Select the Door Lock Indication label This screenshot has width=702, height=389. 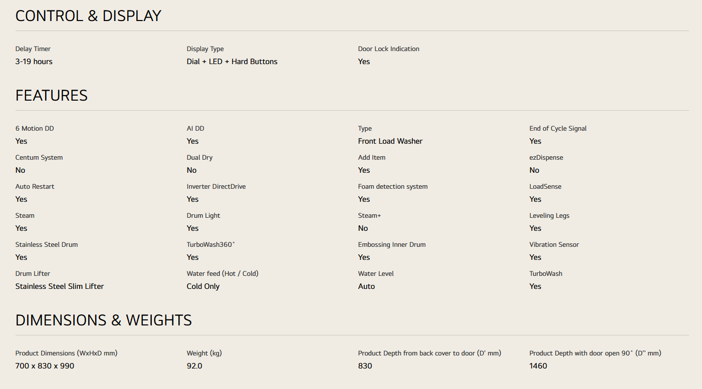[389, 49]
